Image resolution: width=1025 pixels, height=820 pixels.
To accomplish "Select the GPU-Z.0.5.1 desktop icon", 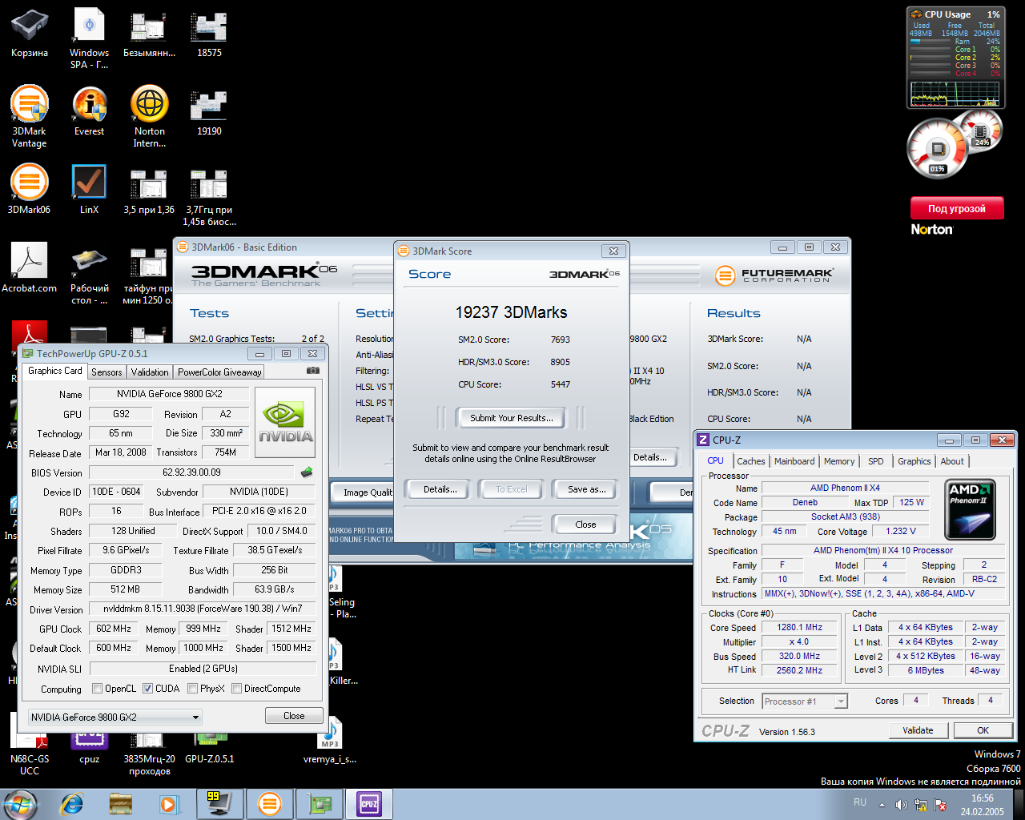I will [209, 745].
